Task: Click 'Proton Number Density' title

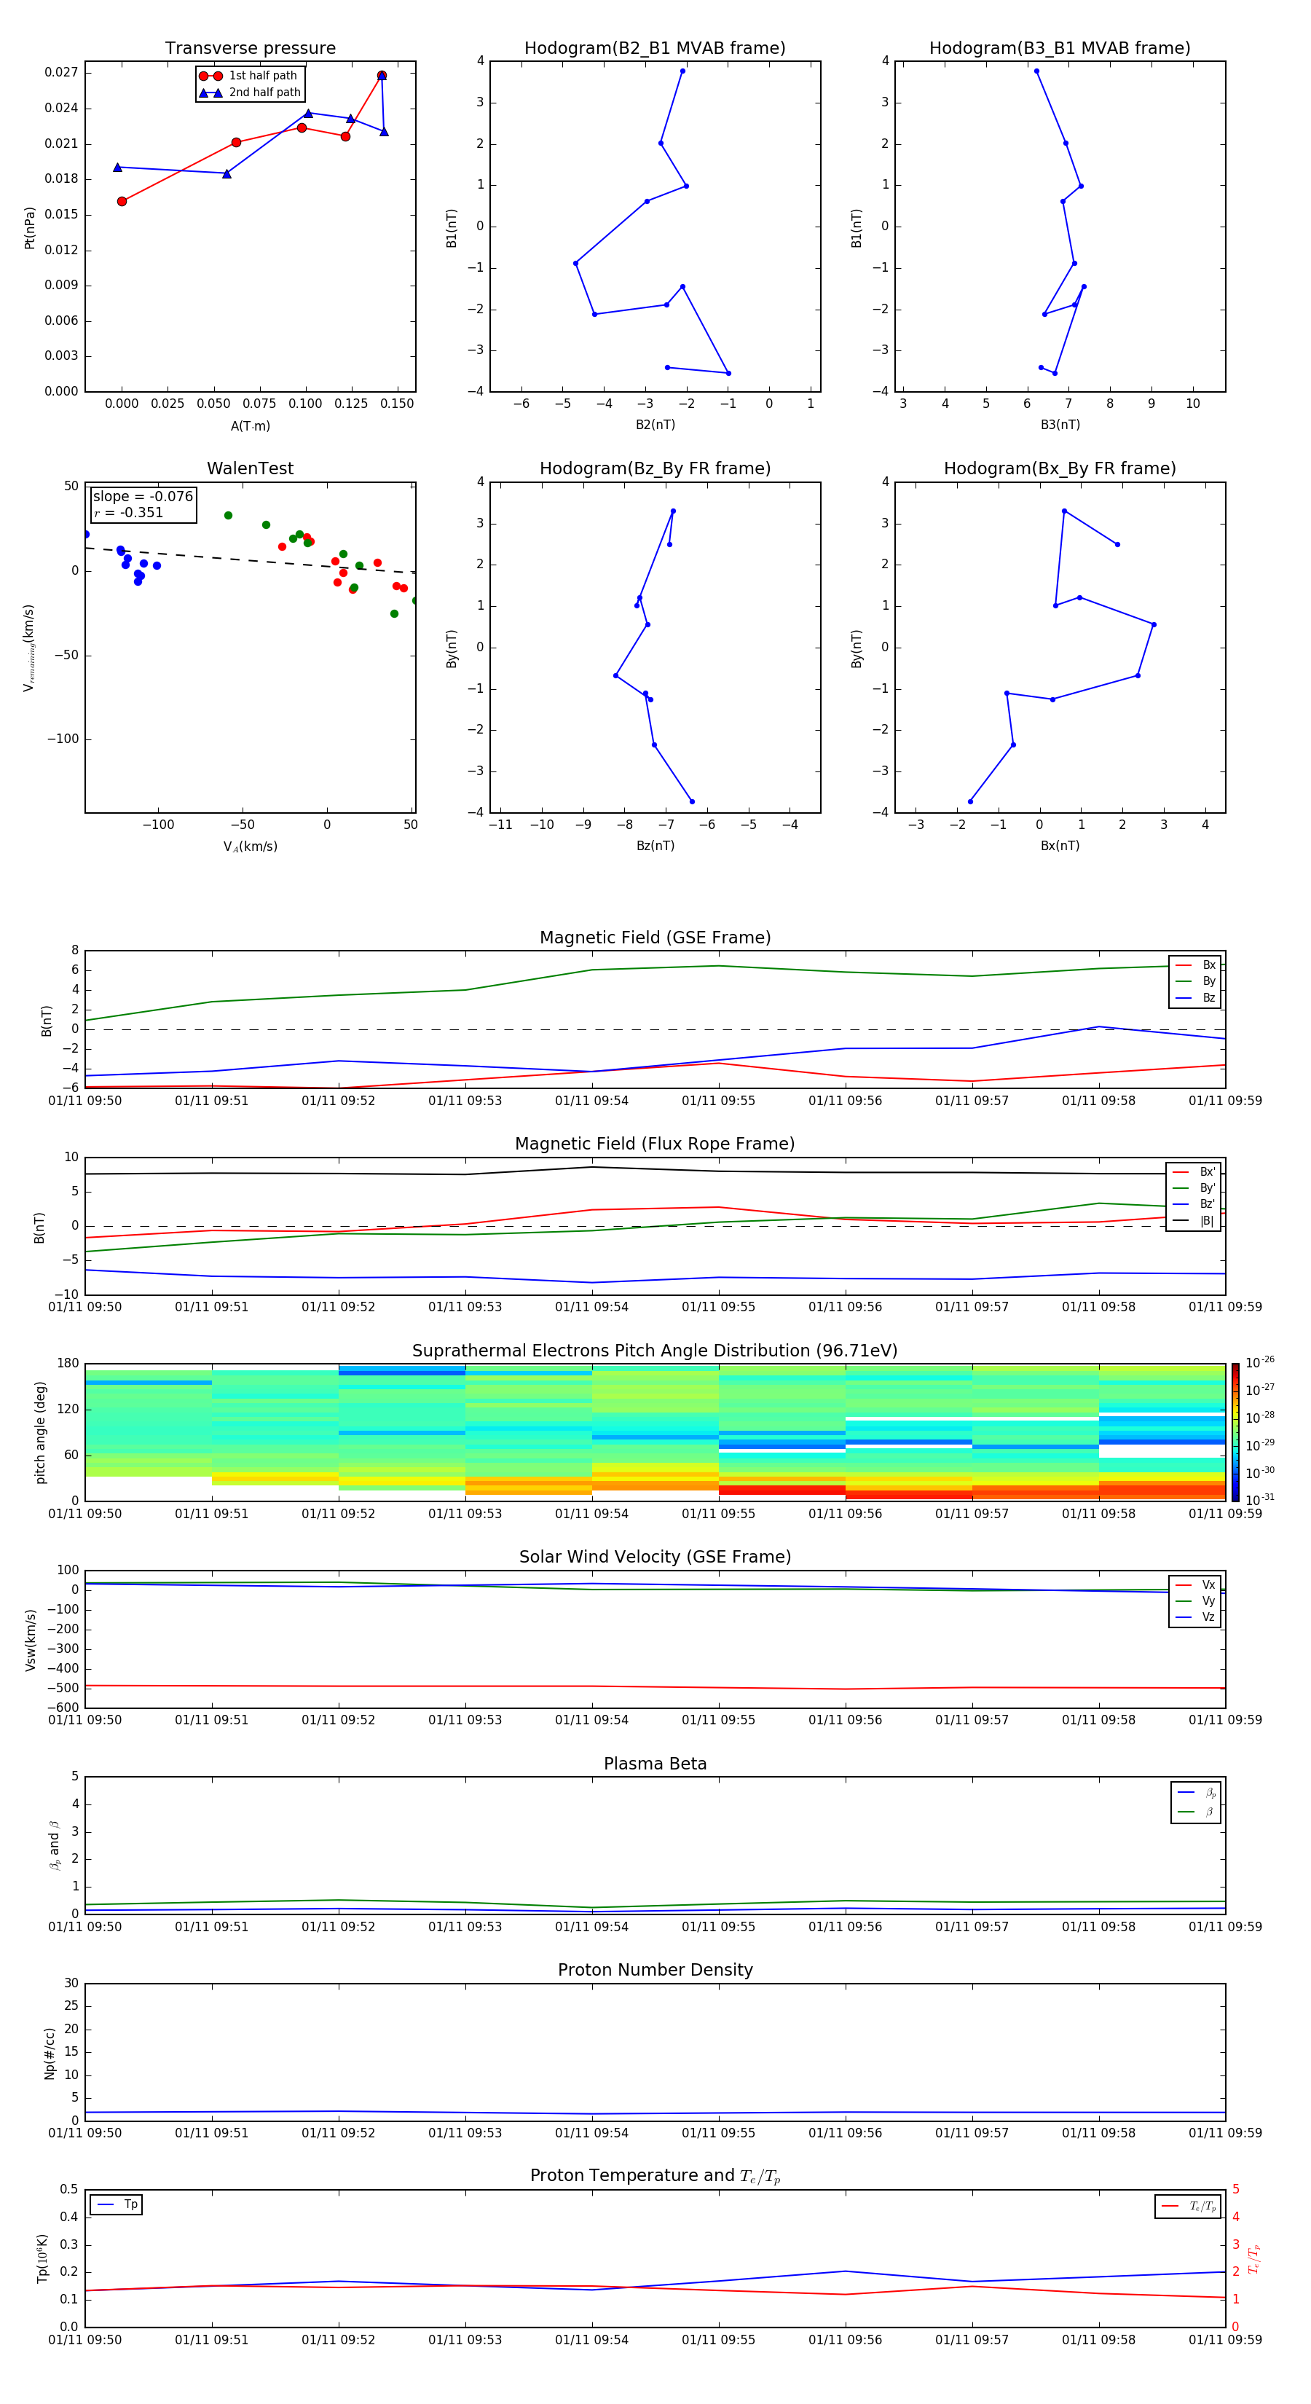Action: click(655, 1970)
